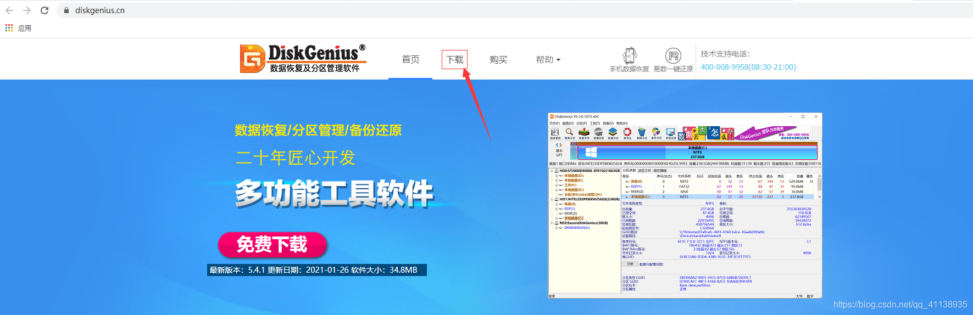This screenshot has width=973, height=315.
Task: Reload the page with the refresh icon
Action: pyautogui.click(x=45, y=10)
